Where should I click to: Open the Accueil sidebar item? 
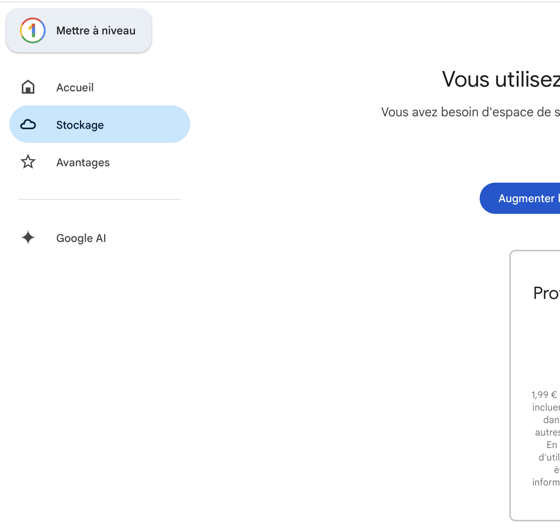(x=75, y=87)
